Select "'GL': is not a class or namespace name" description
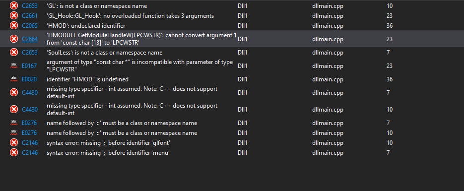 click(97, 6)
